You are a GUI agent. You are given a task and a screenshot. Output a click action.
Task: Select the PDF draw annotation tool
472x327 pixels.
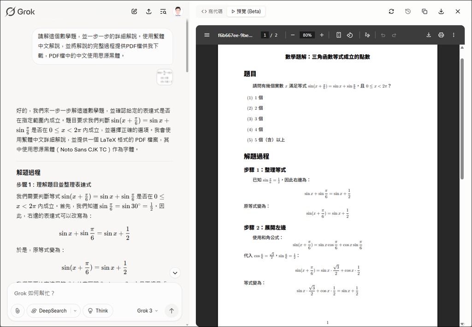click(367, 35)
